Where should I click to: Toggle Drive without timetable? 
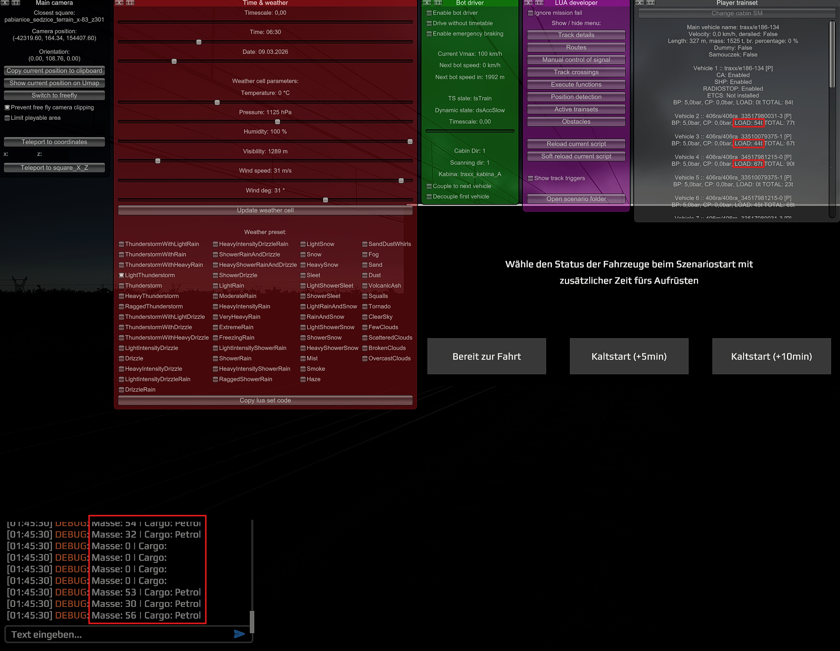pos(429,23)
